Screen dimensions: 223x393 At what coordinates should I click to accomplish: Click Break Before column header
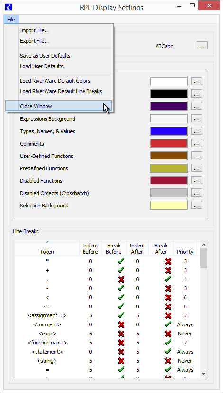tap(114, 248)
